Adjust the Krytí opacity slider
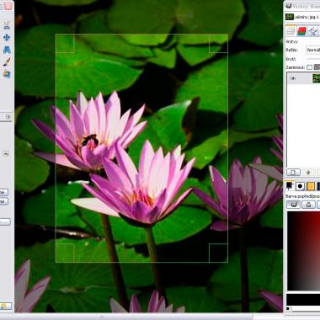This screenshot has width=320, height=320. pos(313,59)
